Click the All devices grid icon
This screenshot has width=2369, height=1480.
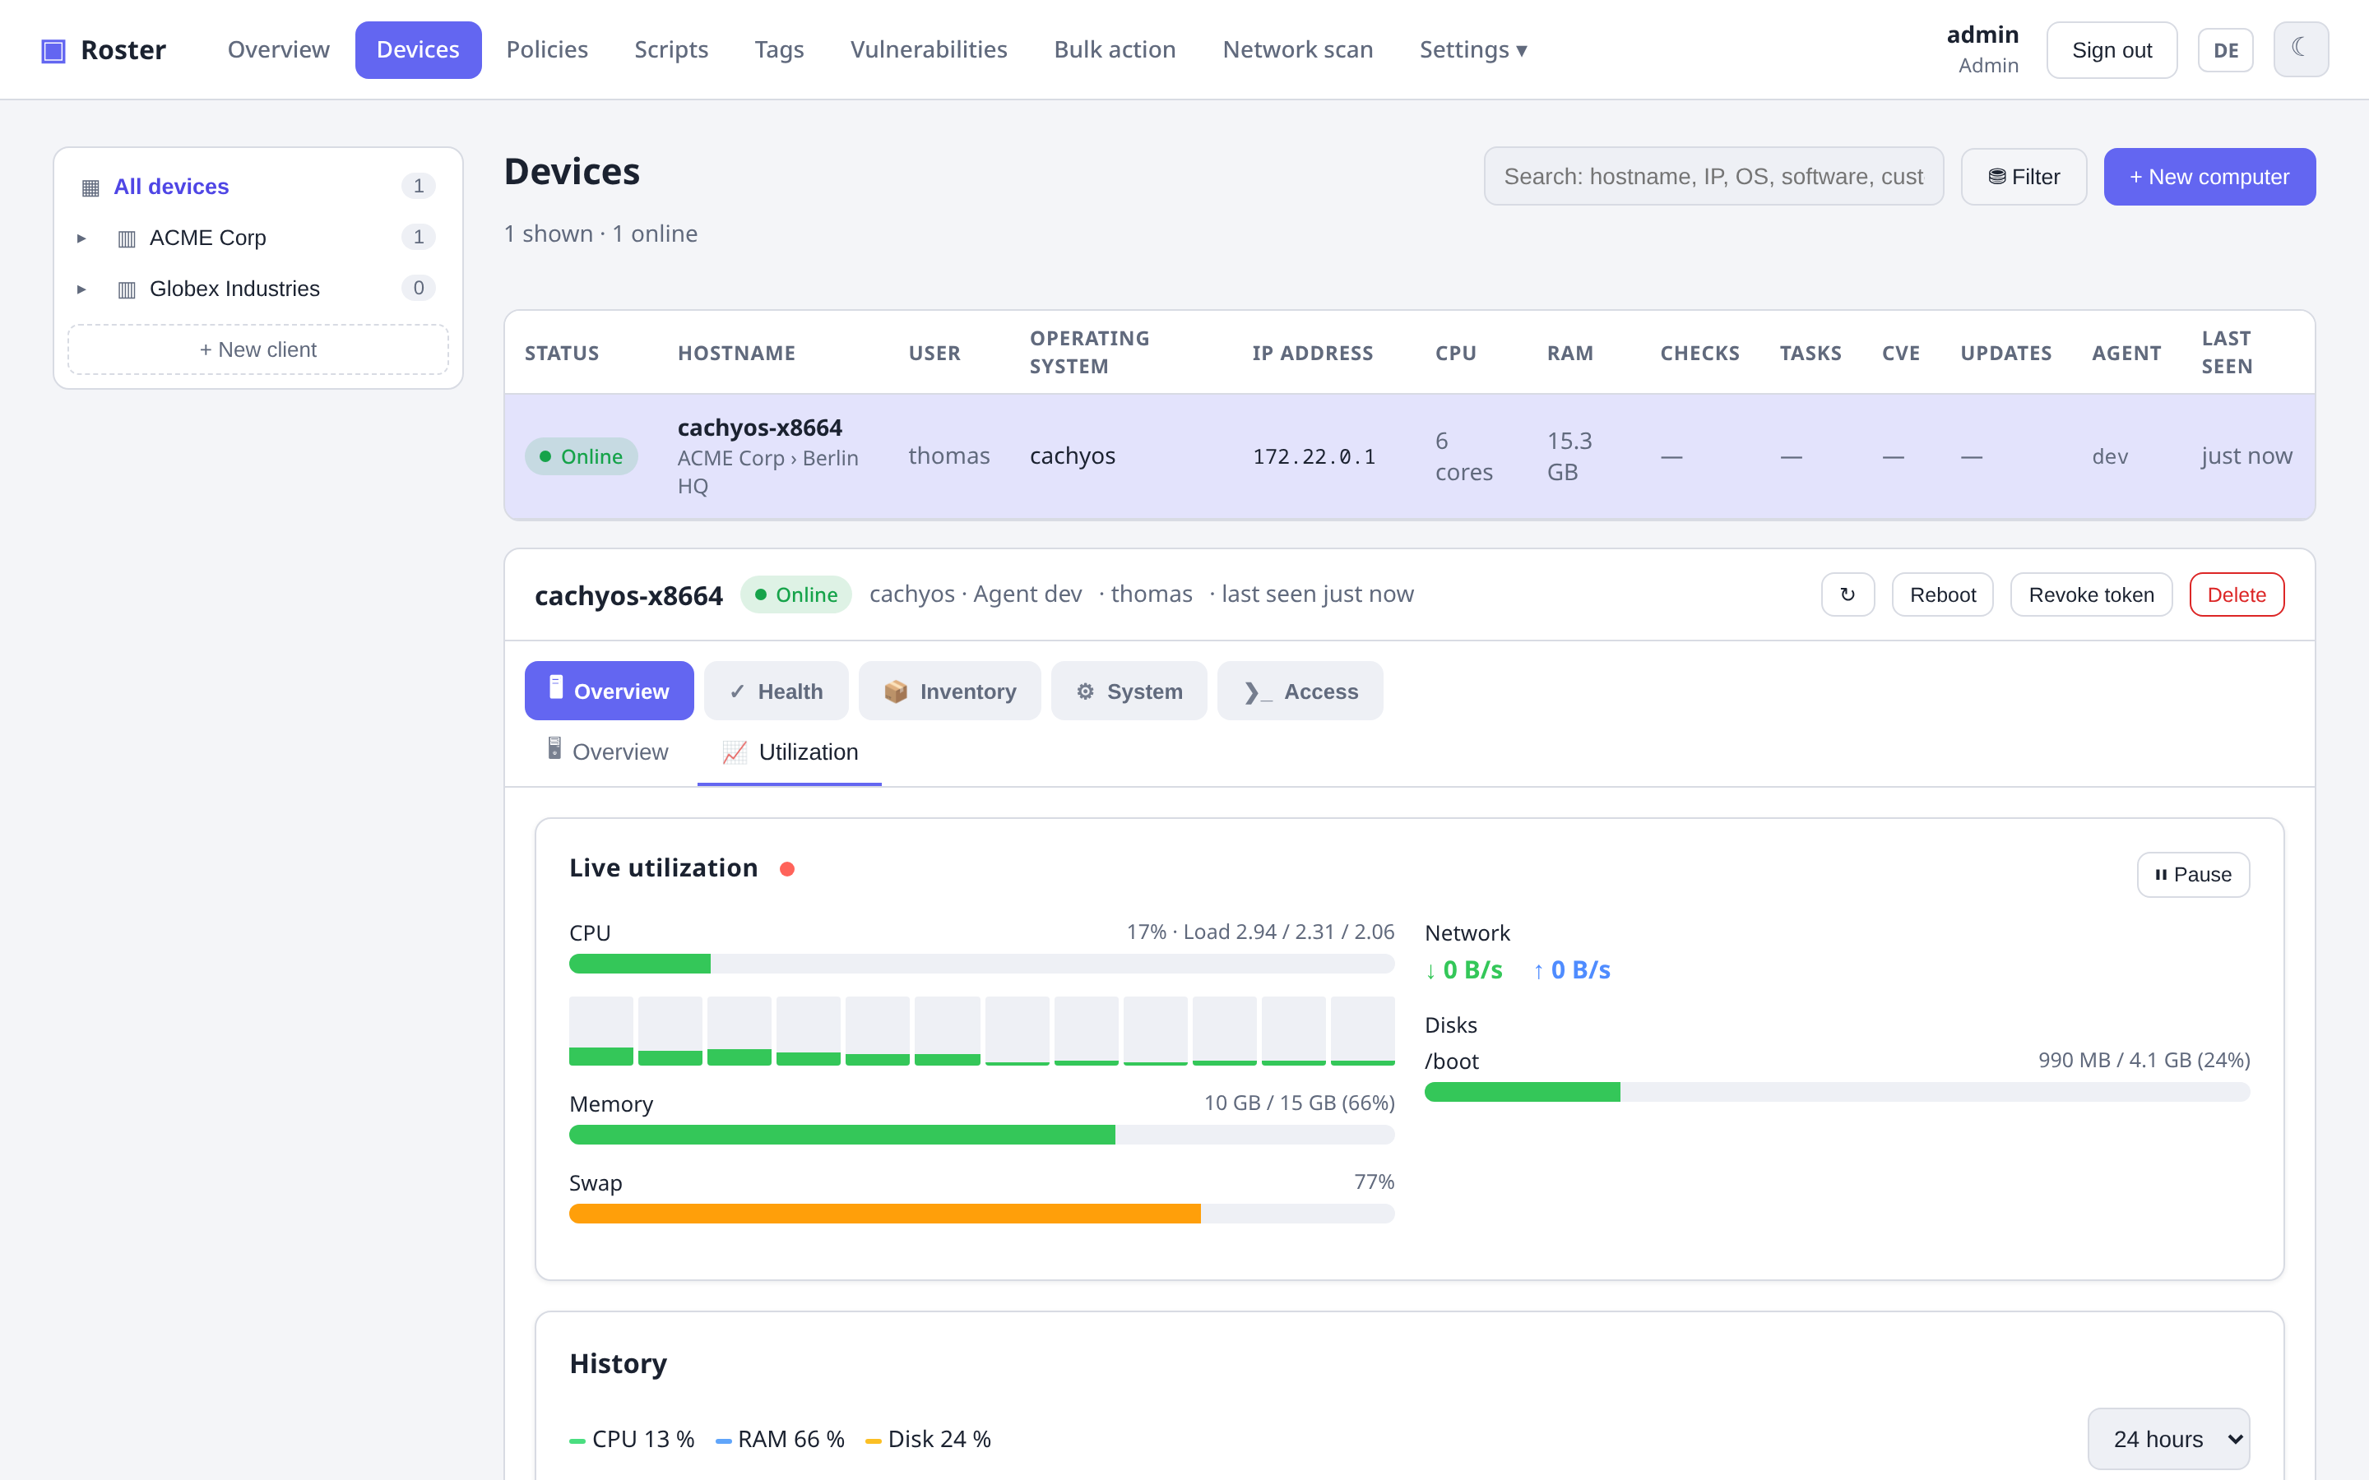pos(90,187)
